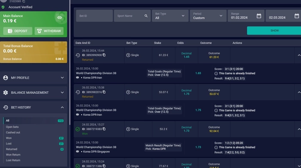Copy the account number 21023585
The width and height of the screenshot is (301, 168).
pos(24,1)
